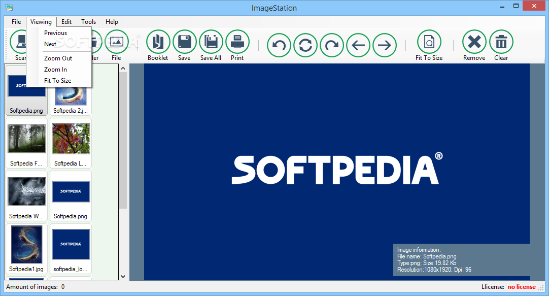
Task: Click the Save All icon
Action: tap(211, 42)
